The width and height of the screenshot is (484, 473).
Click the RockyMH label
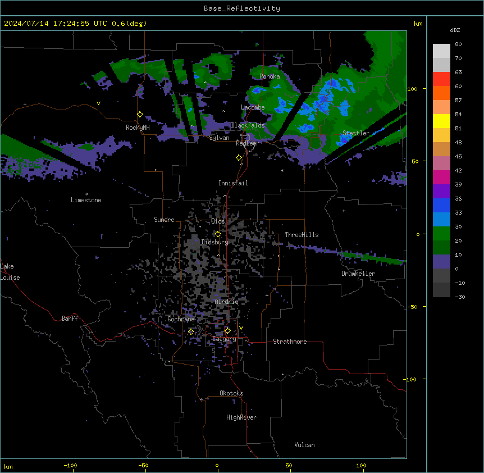[x=138, y=127]
